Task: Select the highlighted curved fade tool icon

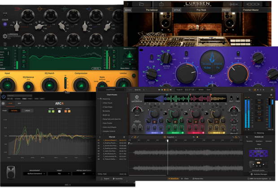Action: (135, 137)
